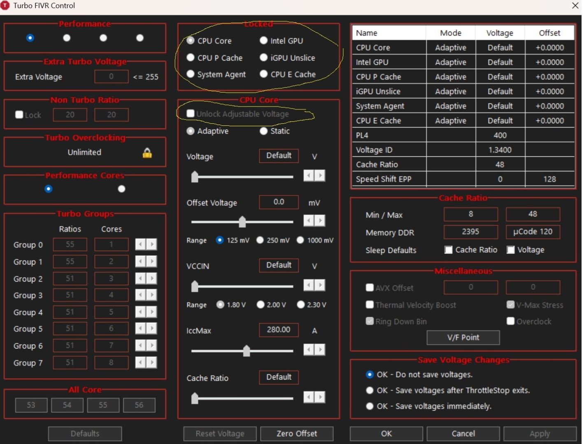Click left arrow beside the Voltage slider
This screenshot has height=444, width=584.
pos(309,176)
